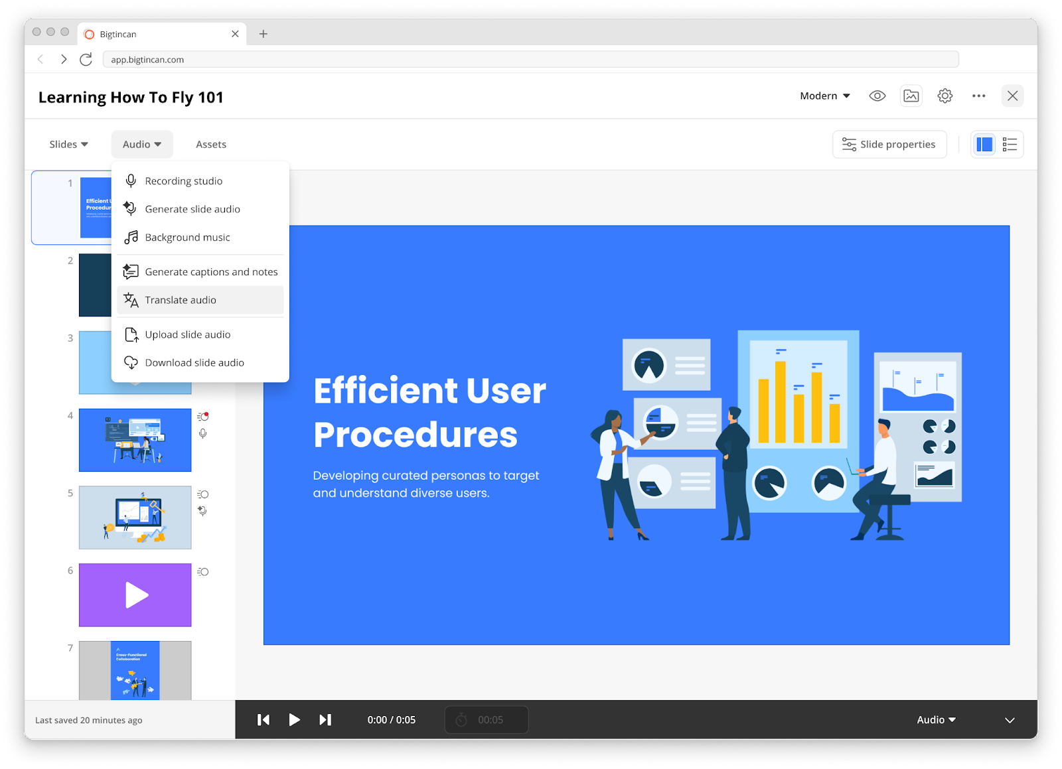
Task: Select Download slide audio
Action: click(x=194, y=362)
